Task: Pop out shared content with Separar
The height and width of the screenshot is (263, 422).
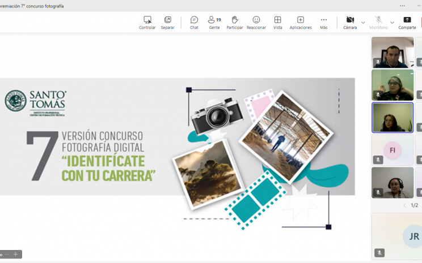Action: pos(167,23)
